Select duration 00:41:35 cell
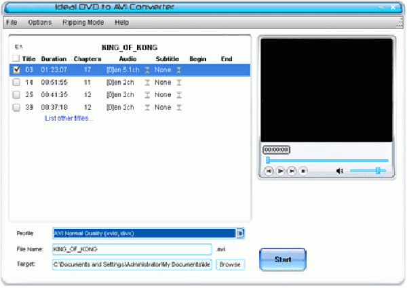 pyautogui.click(x=54, y=95)
